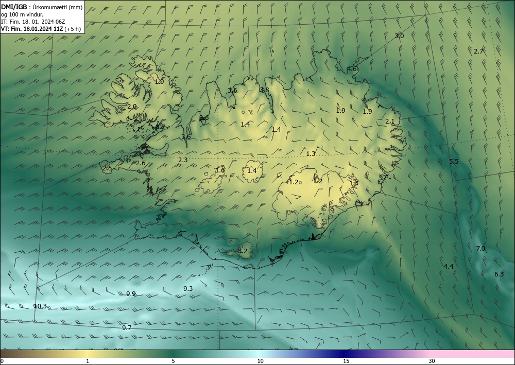
Task: Click the 4.4 value on the map
Action: (x=449, y=266)
